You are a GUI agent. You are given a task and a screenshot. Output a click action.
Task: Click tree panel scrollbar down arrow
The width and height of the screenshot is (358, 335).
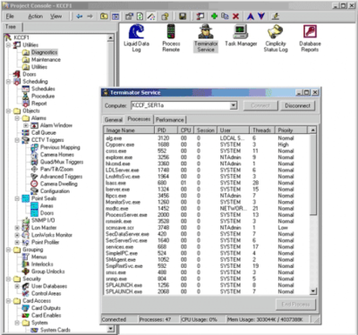tap(111, 329)
